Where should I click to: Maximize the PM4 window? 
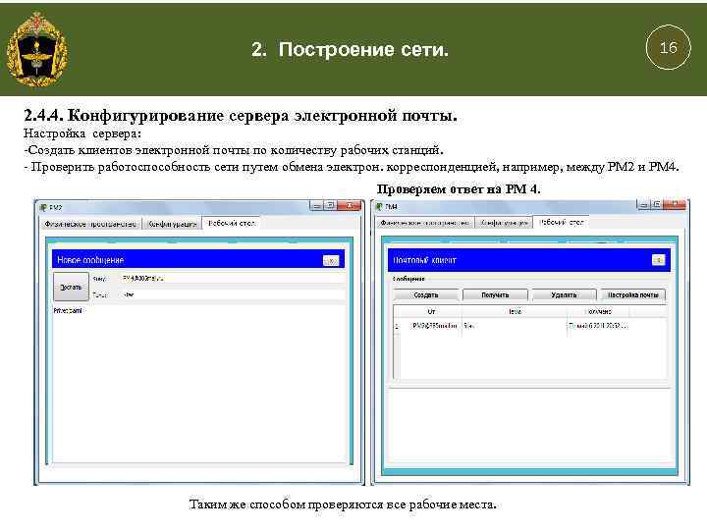(657, 205)
